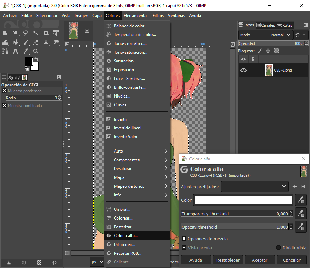Switch to the Rutas tab
The height and width of the screenshot is (268, 310).
pos(285,25)
